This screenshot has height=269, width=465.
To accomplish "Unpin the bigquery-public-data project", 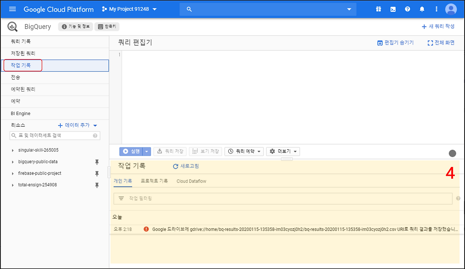I will pyautogui.click(x=97, y=162).
